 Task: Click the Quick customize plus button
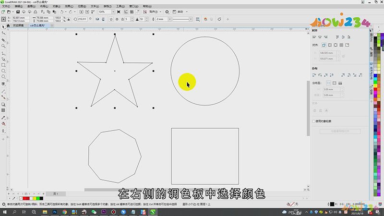coord(228,19)
